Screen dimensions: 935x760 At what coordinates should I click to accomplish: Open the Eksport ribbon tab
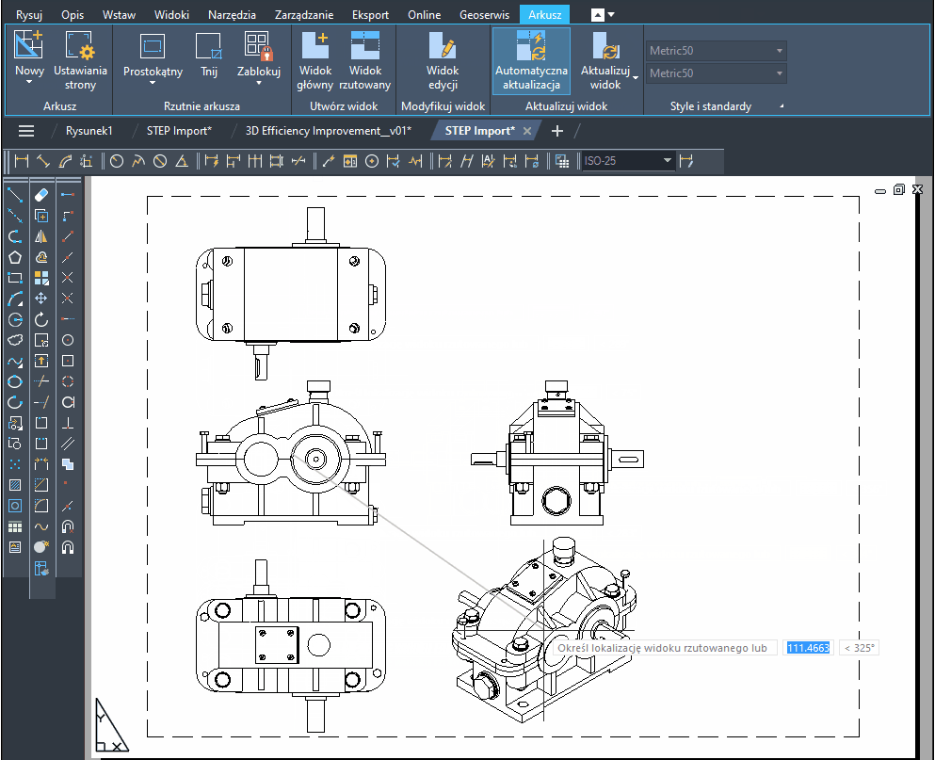(x=370, y=15)
